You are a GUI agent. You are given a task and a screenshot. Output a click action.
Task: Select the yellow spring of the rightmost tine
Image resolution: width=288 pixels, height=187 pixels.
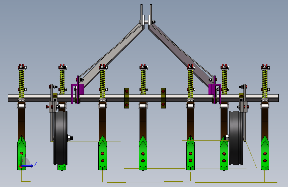click(265, 84)
